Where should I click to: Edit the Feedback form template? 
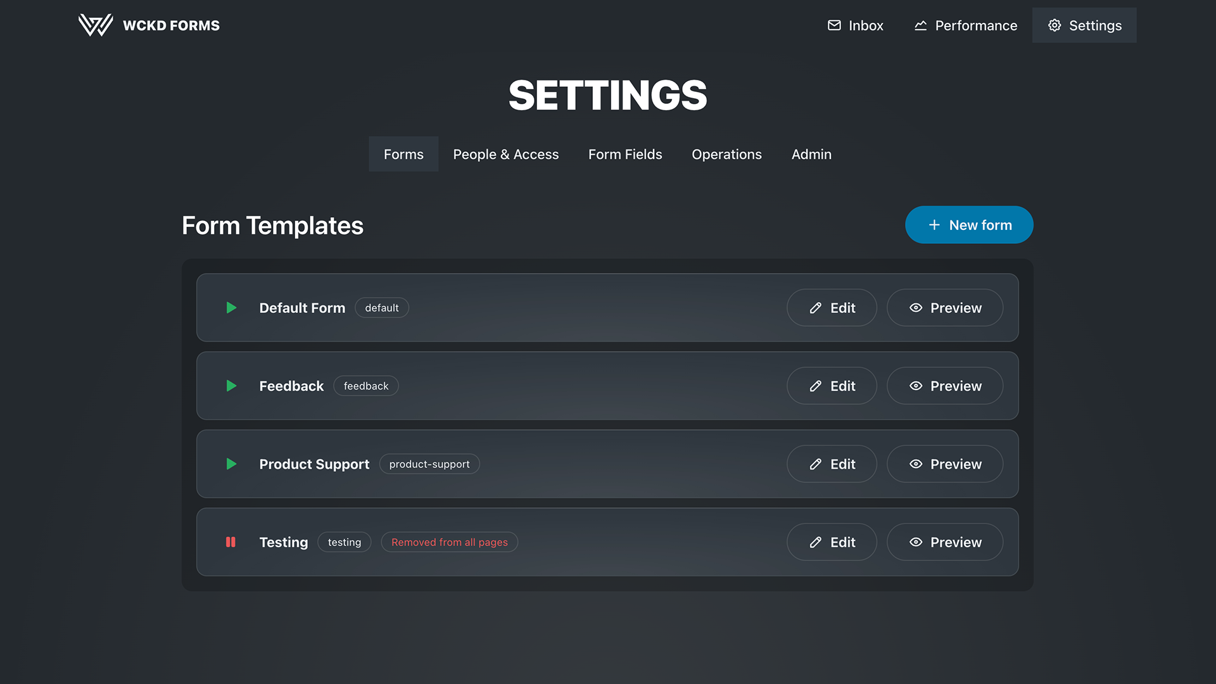point(832,386)
